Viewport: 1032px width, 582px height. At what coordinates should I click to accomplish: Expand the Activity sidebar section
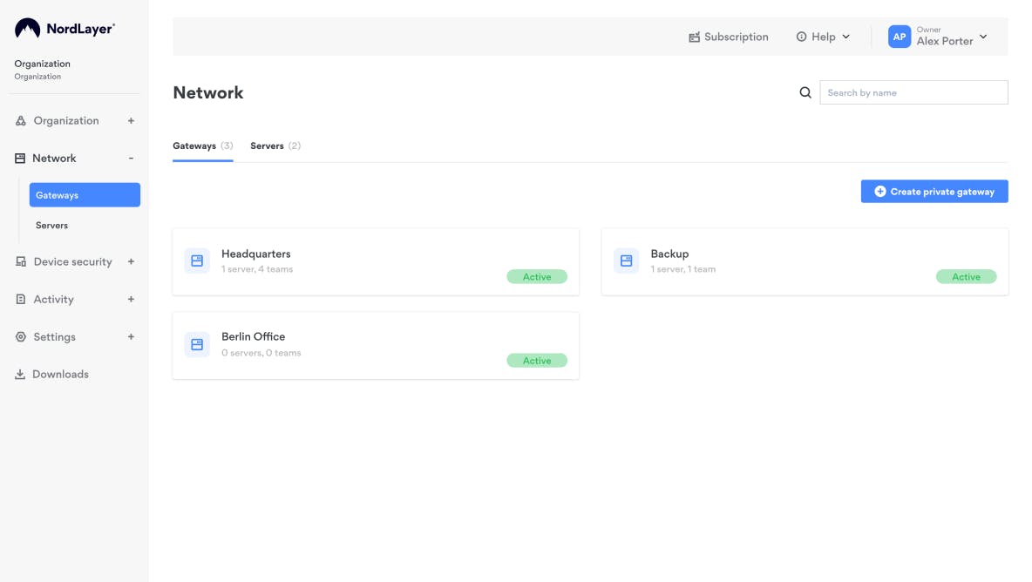131,299
